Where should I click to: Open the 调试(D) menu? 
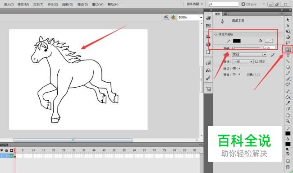pos(82,5)
